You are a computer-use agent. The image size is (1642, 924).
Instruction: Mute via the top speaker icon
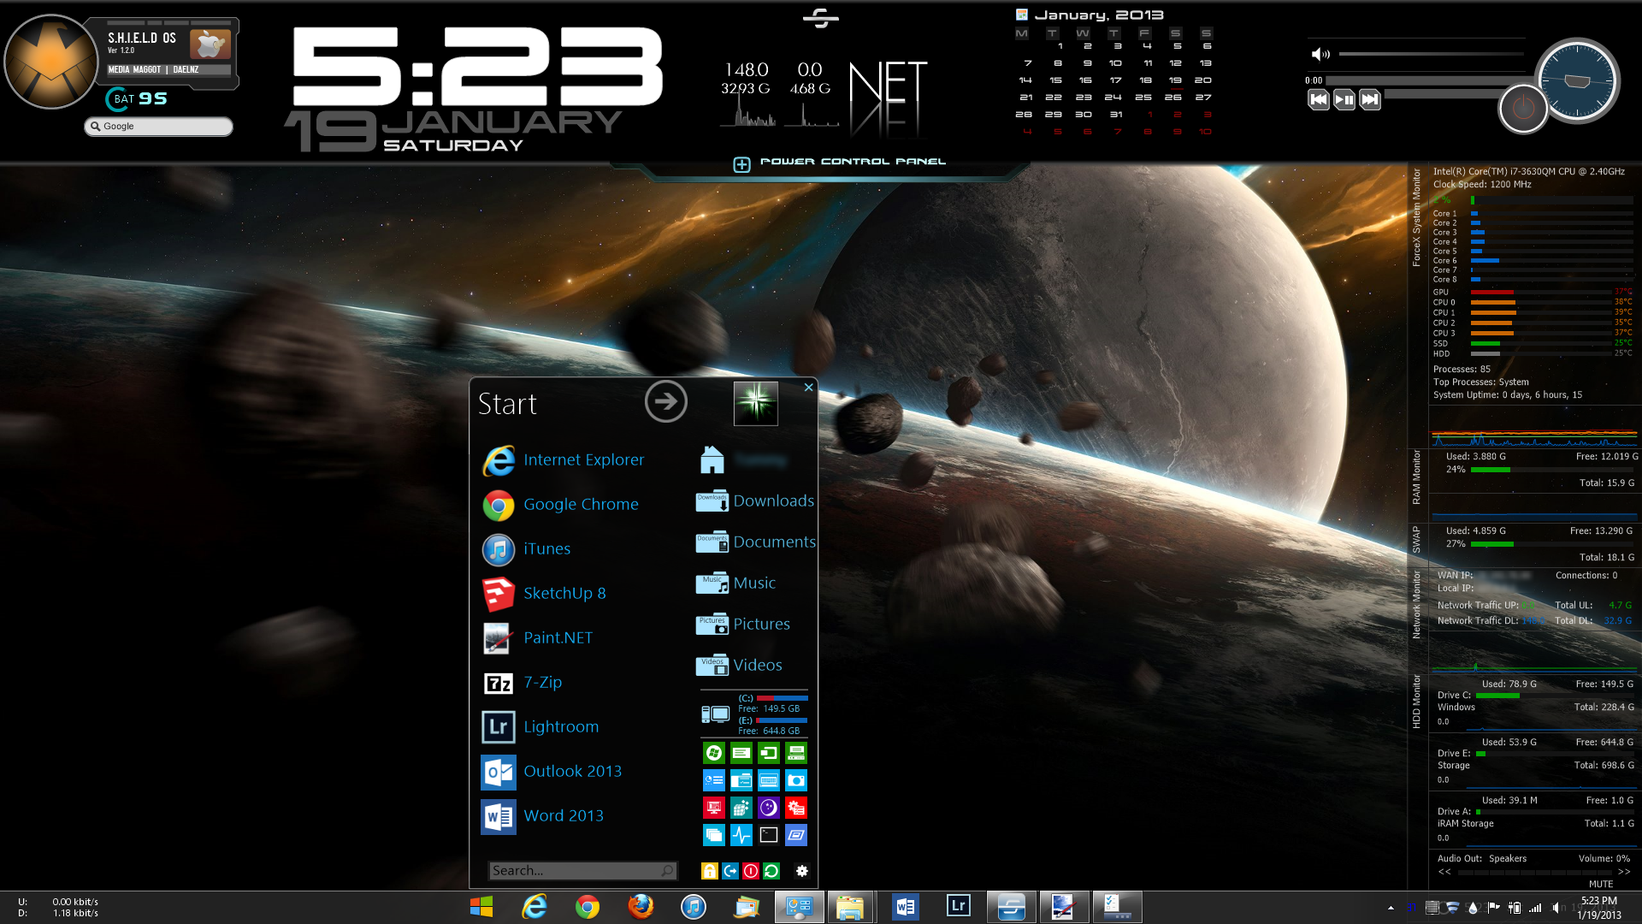point(1320,55)
